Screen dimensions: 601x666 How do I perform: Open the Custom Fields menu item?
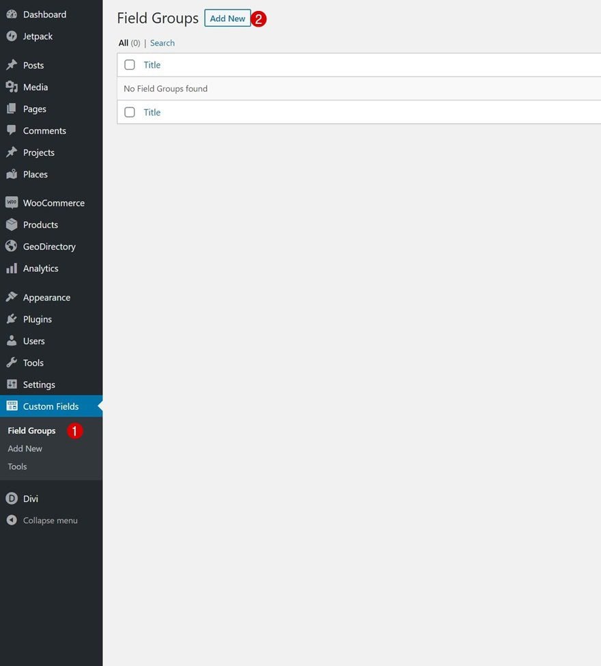(51, 406)
